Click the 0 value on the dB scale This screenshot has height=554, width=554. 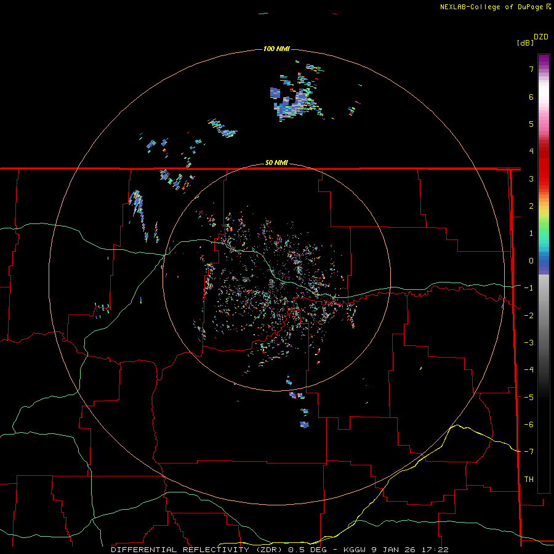531,261
